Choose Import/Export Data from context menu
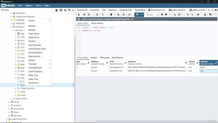The height and width of the screenshot is (123, 218). [38, 49]
